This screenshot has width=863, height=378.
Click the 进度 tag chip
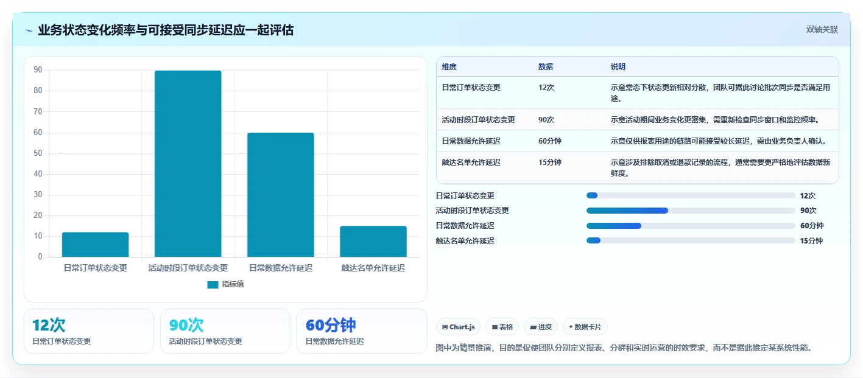click(x=541, y=327)
